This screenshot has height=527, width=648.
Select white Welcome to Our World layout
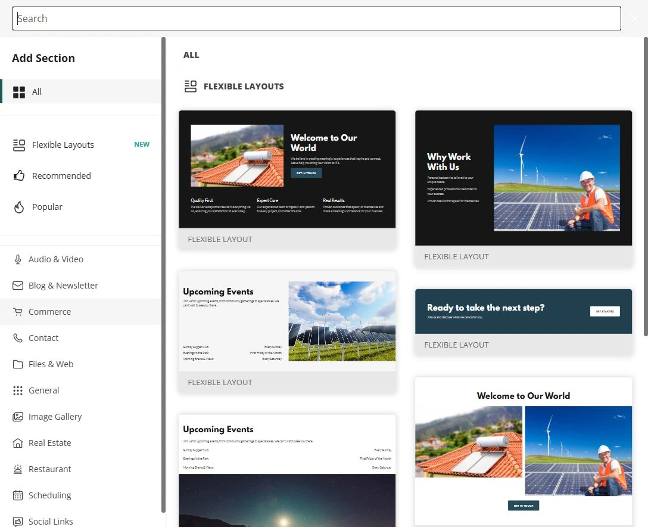[524, 452]
